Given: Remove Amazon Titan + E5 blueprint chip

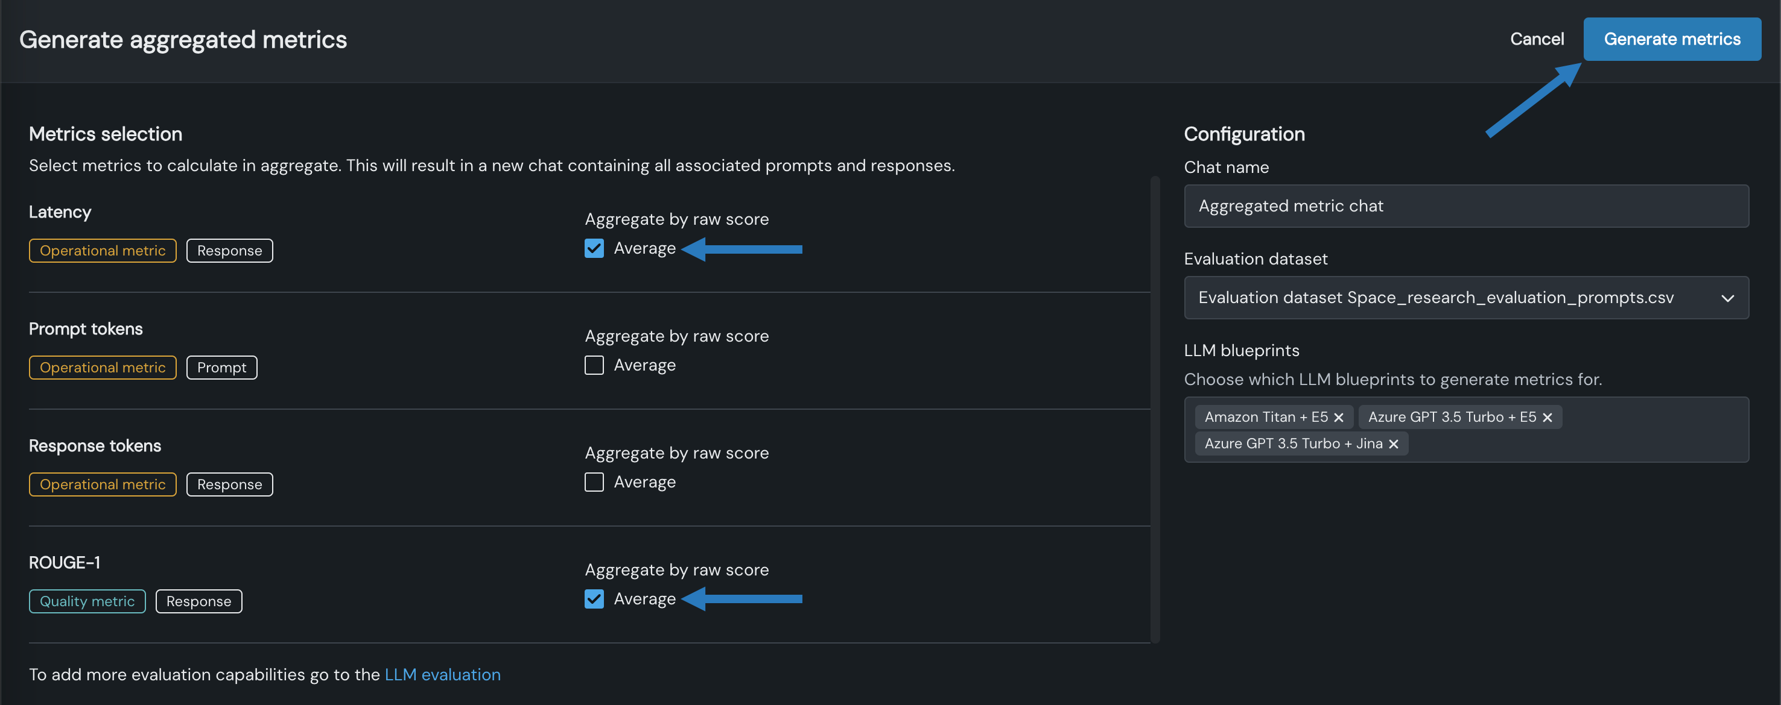Looking at the screenshot, I should tap(1339, 417).
